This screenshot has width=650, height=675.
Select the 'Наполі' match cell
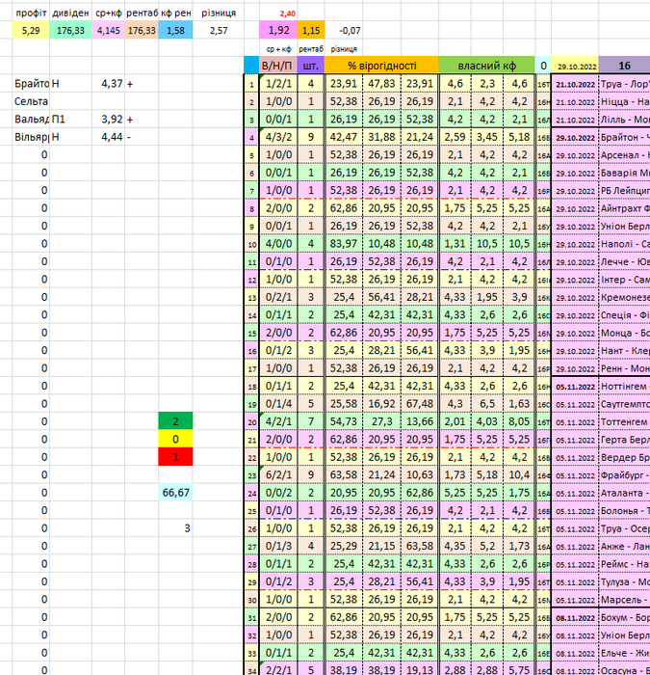624,244
